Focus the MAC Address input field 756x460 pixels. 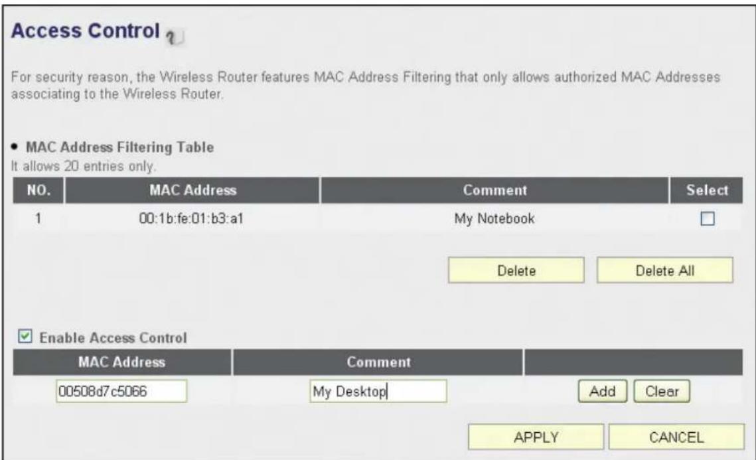click(x=121, y=391)
